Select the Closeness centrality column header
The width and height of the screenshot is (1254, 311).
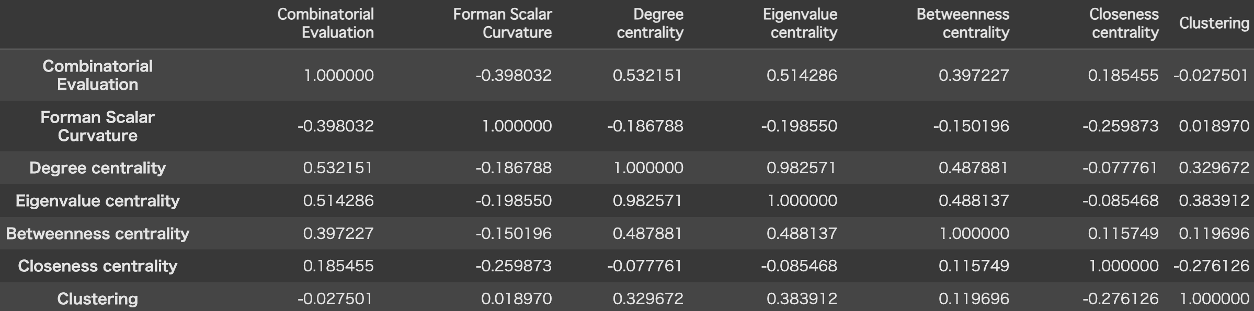[1124, 23]
